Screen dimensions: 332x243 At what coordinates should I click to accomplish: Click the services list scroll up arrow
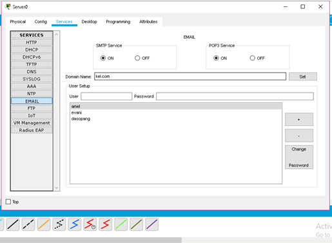[x=57, y=34]
